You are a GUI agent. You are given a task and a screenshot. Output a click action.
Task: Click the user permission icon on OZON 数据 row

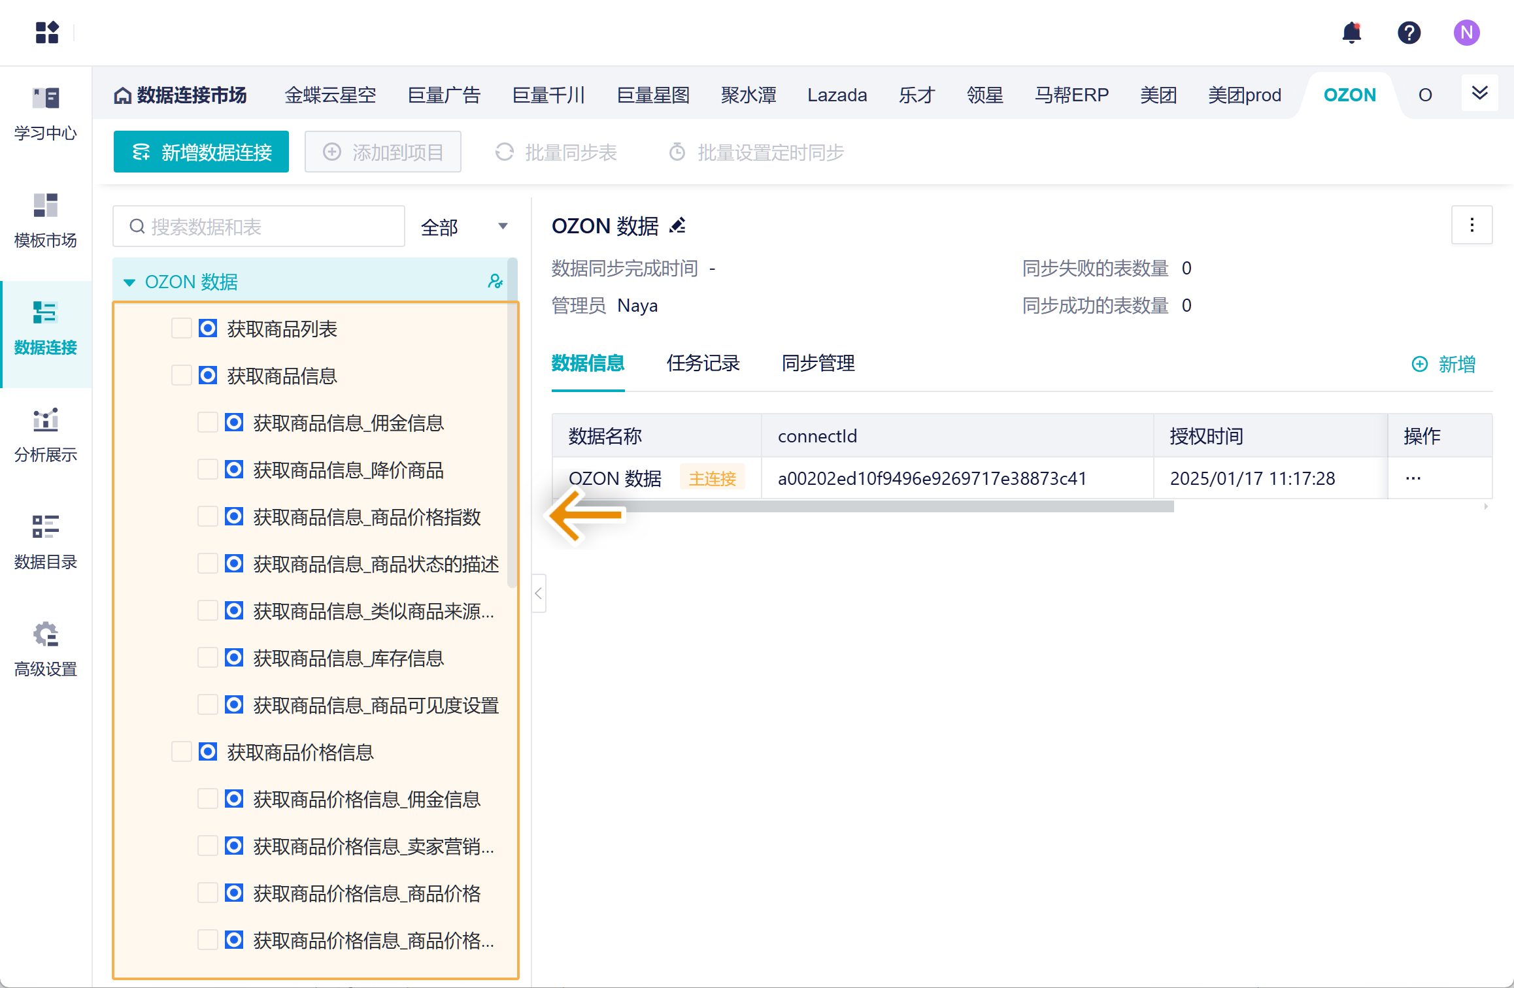[495, 282]
